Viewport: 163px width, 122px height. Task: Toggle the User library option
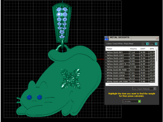pyautogui.click(x=153, y=44)
